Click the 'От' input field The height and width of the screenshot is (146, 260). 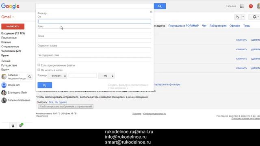point(94,21)
